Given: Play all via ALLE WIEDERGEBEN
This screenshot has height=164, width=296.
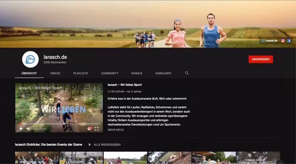Looking at the screenshot, I should point(105,144).
